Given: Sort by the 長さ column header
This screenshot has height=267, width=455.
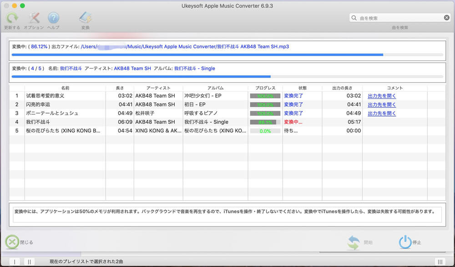Looking at the screenshot, I should pyautogui.click(x=120, y=88).
